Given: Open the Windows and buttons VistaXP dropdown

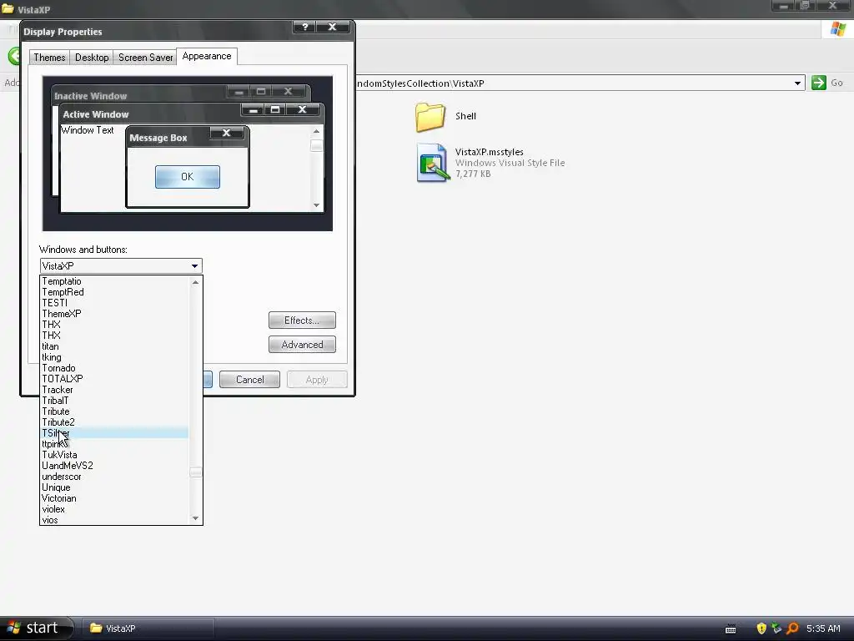Looking at the screenshot, I should click(x=121, y=266).
